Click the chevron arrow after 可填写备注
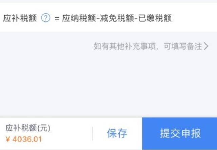Viewport: 217px width, 150px height. click(x=206, y=46)
